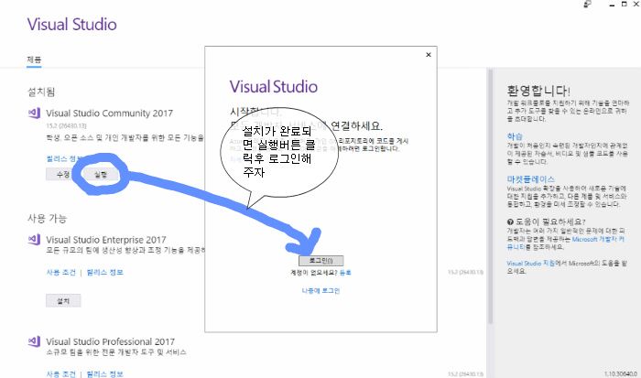
Task: Click the 계정이 없으세요? text in dialog
Action: pos(314,273)
